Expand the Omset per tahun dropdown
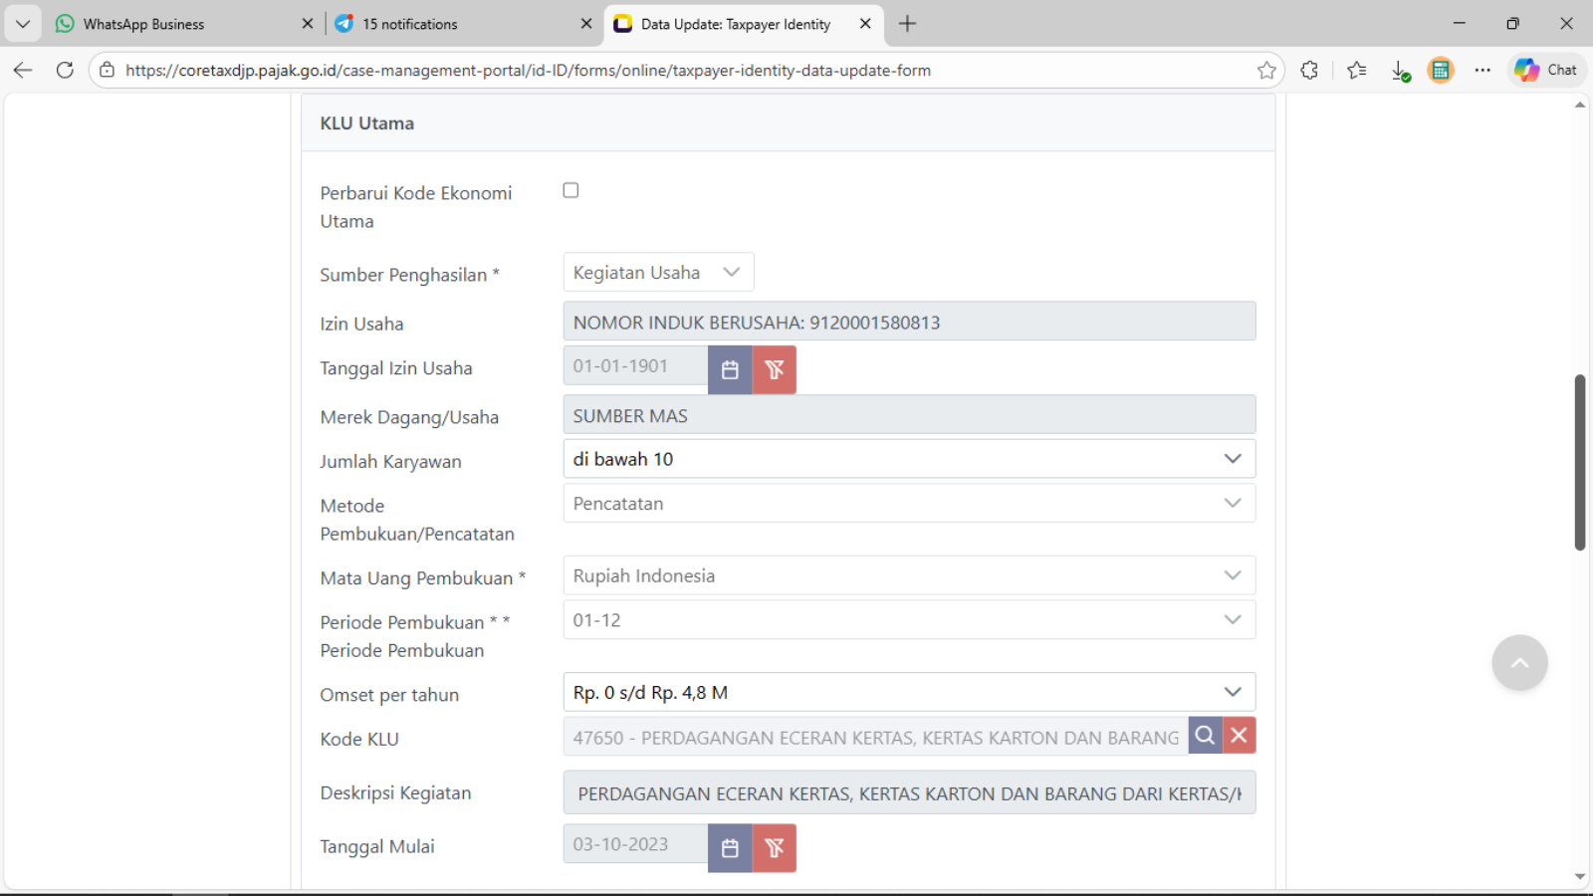1593x896 pixels. coord(908,693)
